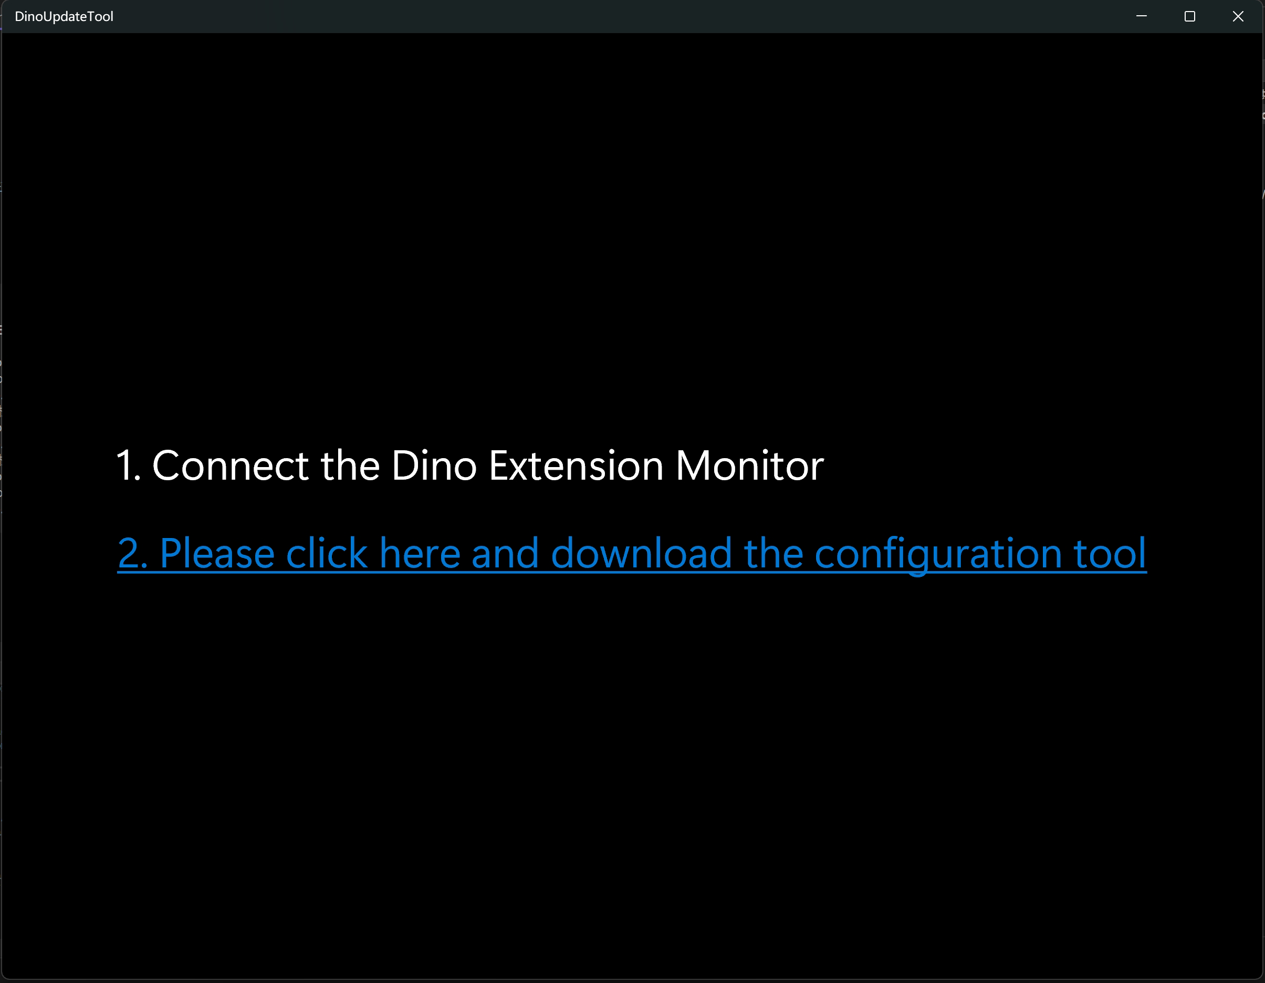1265x983 pixels.
Task: Click 'configuration tool' in the step 2 link
Action: tap(980, 554)
